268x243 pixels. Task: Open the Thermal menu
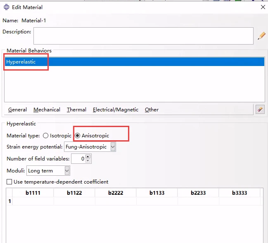coord(76,110)
